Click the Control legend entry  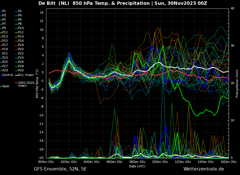pyautogui.click(x=8, y=75)
